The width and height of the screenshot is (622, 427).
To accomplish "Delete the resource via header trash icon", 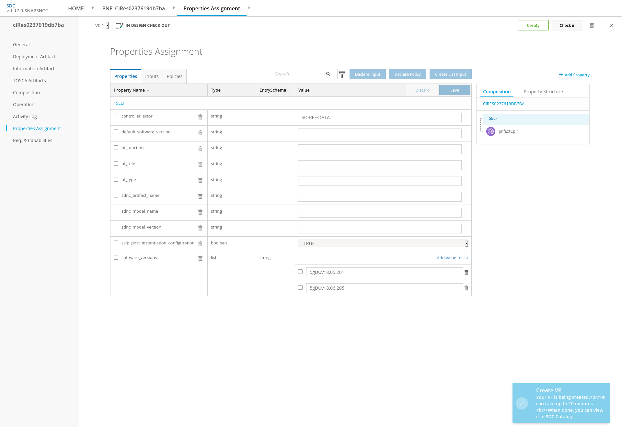I will click(592, 25).
